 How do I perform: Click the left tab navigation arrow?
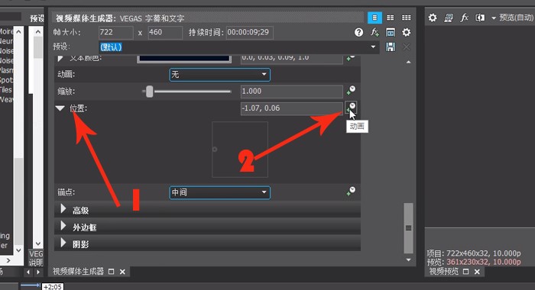(28, 272)
